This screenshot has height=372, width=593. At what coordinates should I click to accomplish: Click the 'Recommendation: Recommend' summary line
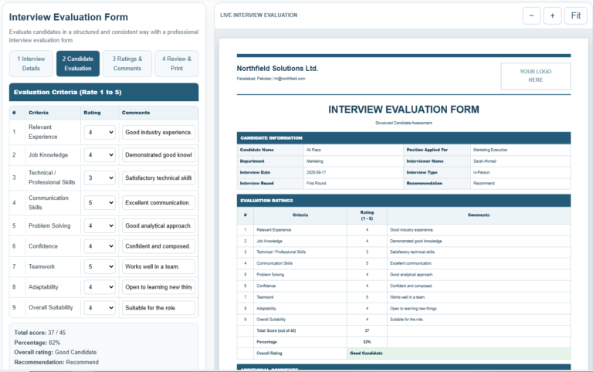point(56,362)
